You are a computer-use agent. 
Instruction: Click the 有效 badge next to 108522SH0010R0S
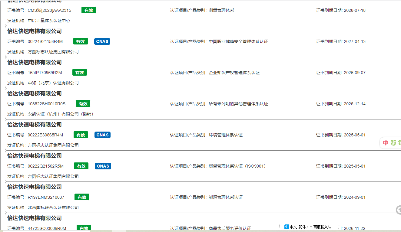pos(83,104)
